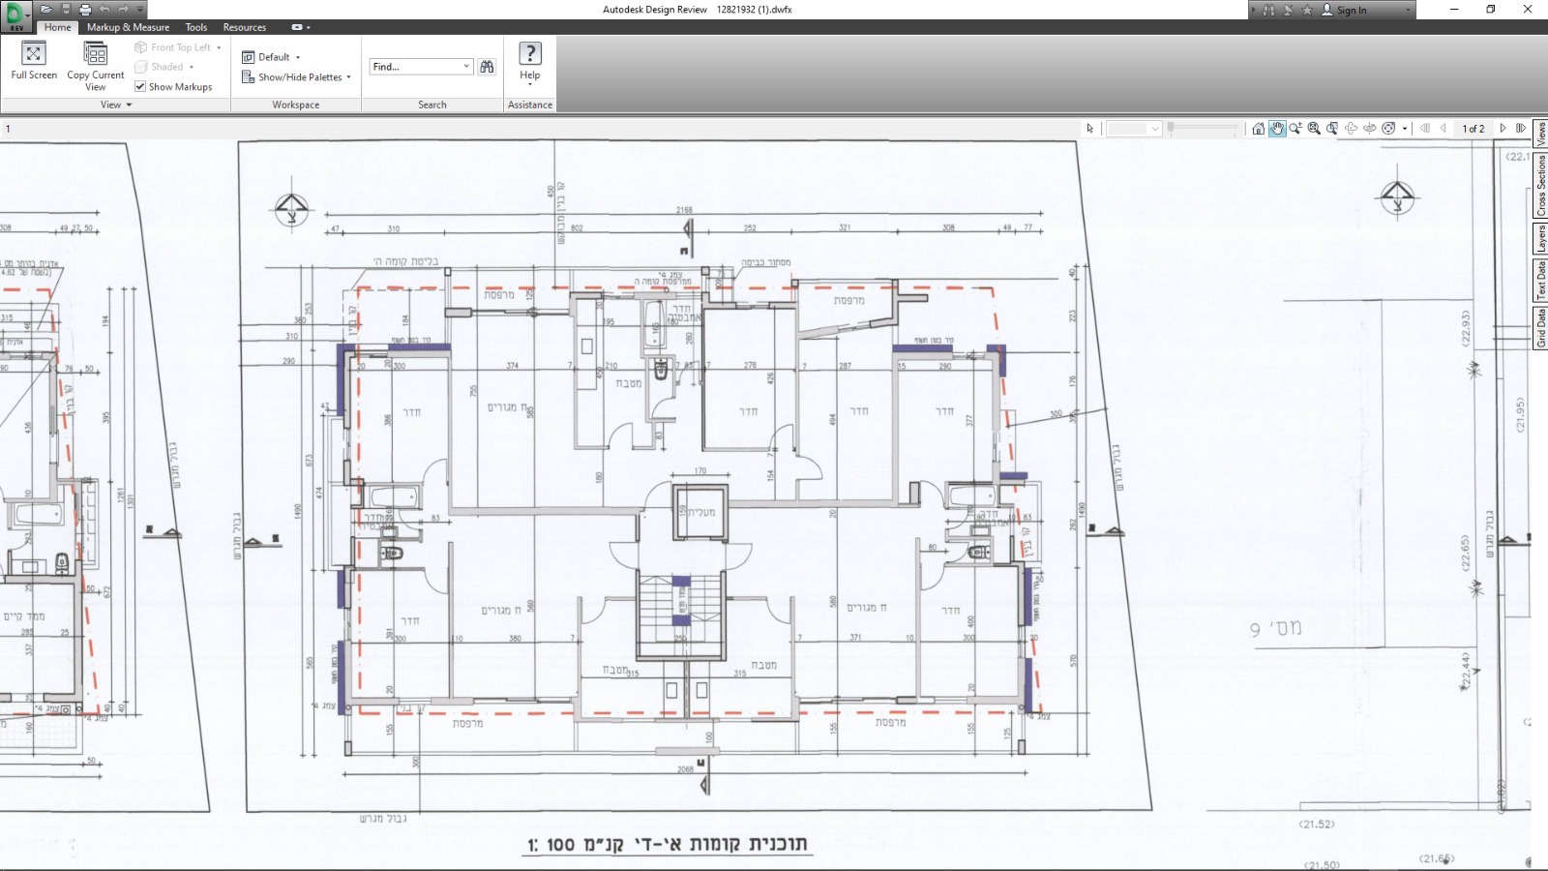Open the Text Data side palette tab
Screen dimensions: 1548x871
1540,280
